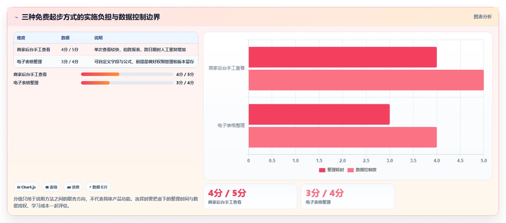Screen dimensions: 506x223
Task: Click the 数据控制度 bar for 商家后台手工查看
Action: (x=366, y=80)
